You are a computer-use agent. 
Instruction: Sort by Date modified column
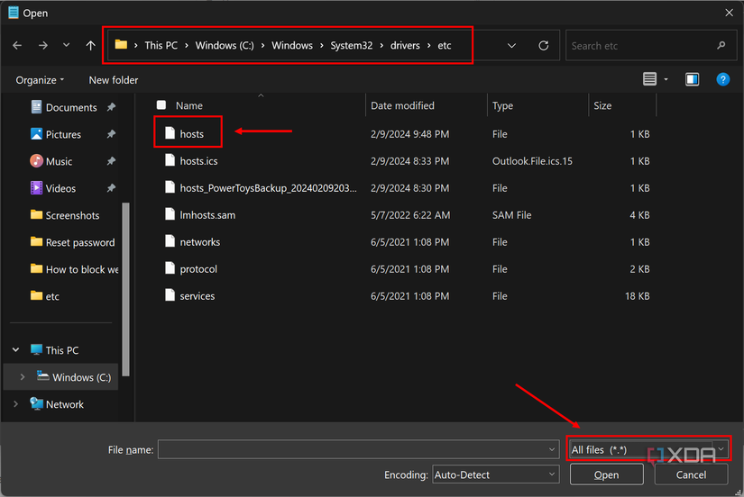point(402,105)
